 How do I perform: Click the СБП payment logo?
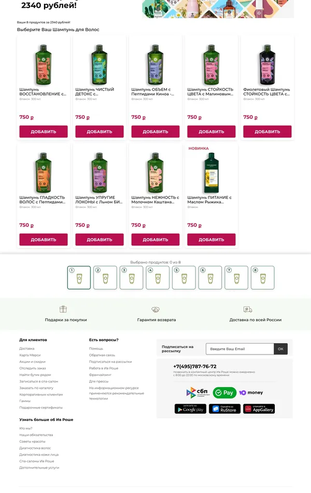tap(198, 392)
